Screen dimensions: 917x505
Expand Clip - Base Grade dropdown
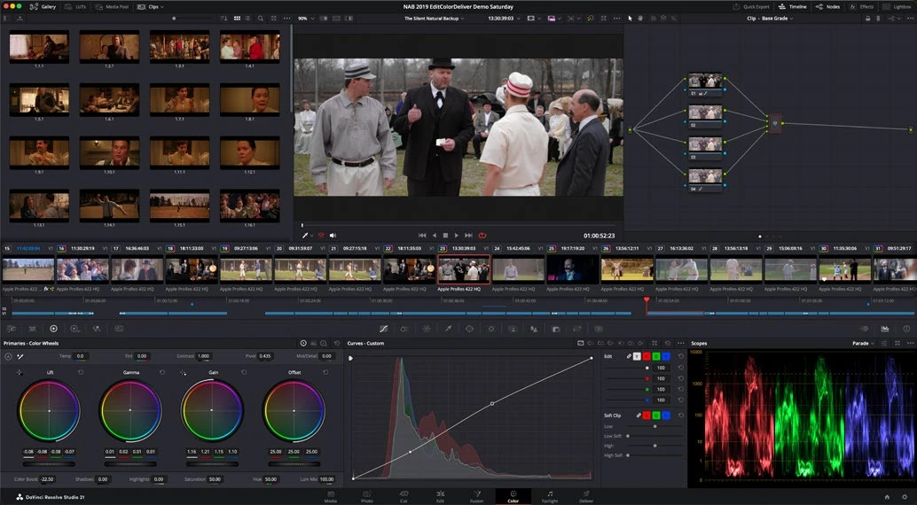(770, 18)
